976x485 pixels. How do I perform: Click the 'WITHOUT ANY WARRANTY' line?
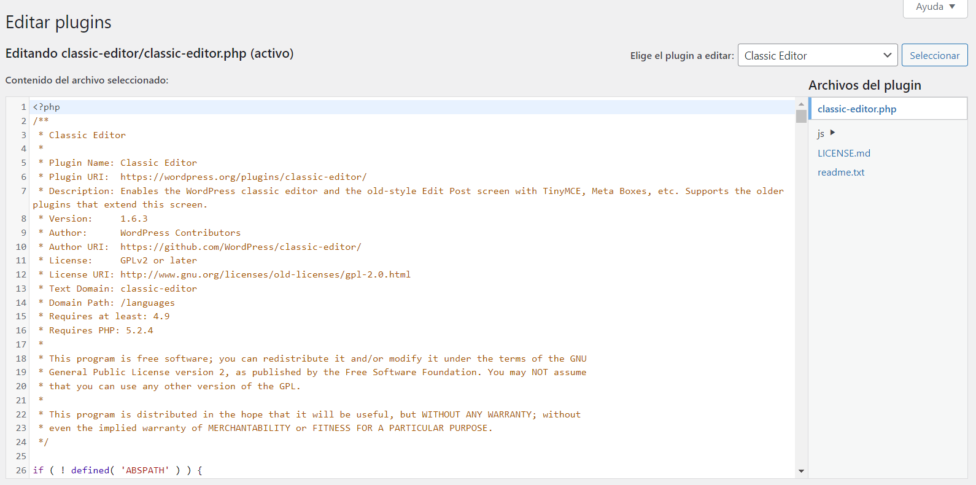point(309,414)
